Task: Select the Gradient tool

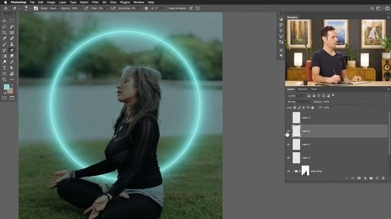Action: click(4, 56)
